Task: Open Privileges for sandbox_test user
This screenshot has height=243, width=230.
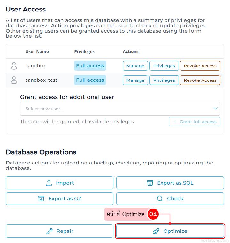Action: [x=164, y=80]
